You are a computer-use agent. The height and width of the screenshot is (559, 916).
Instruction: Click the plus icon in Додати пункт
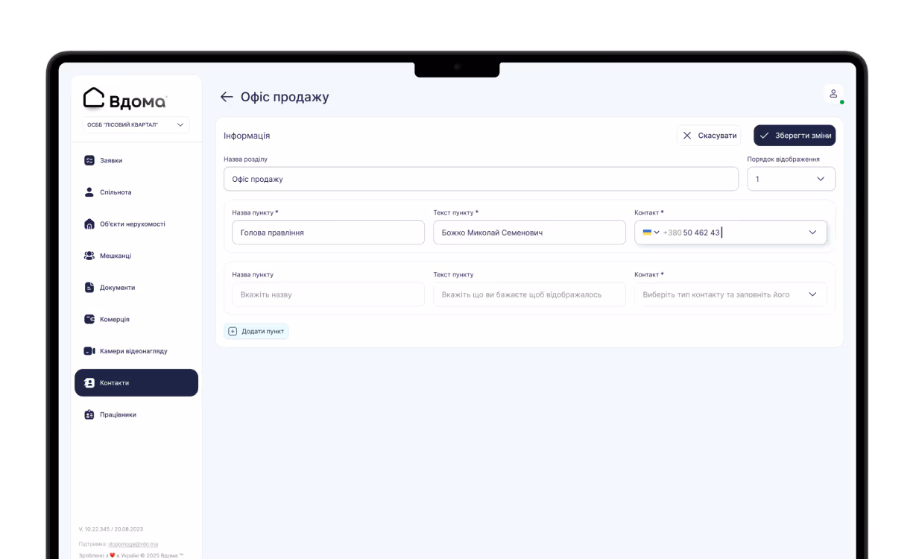point(233,331)
